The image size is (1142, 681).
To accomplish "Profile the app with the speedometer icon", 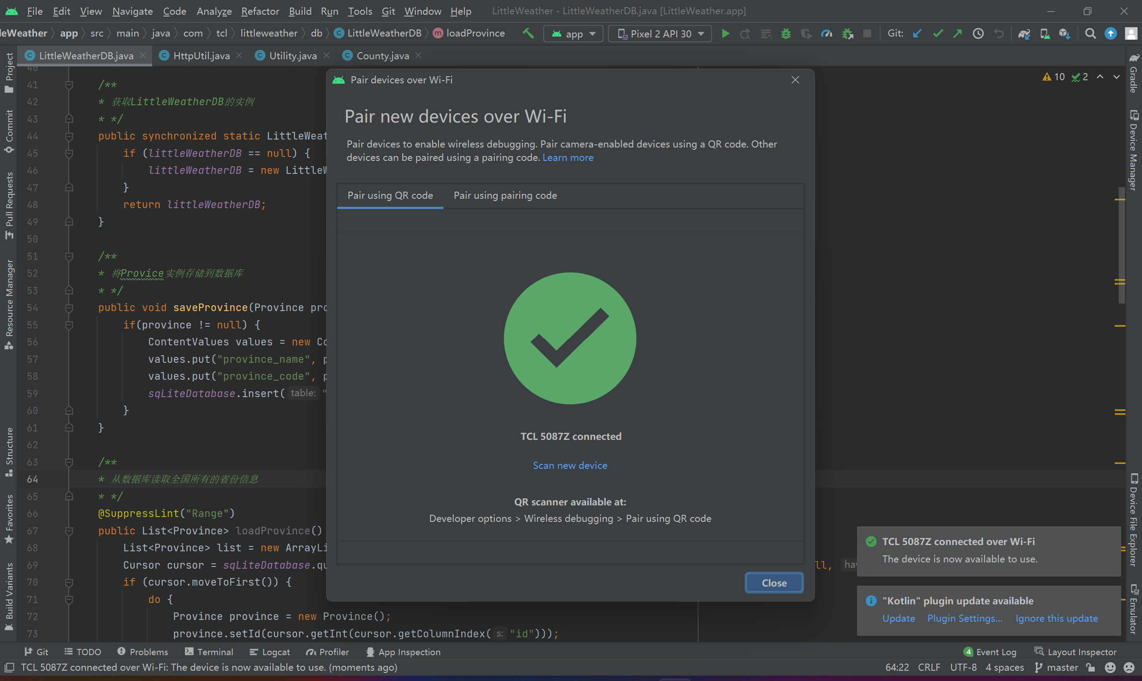I will (x=826, y=33).
